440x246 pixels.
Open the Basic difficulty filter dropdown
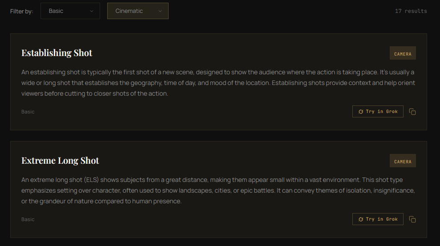[x=70, y=11]
